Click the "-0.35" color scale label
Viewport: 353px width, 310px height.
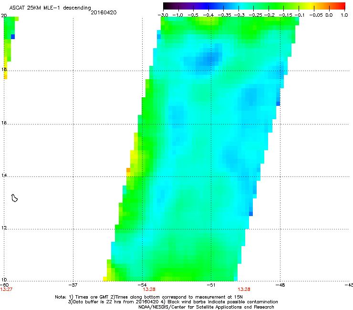pyautogui.click(x=224, y=15)
